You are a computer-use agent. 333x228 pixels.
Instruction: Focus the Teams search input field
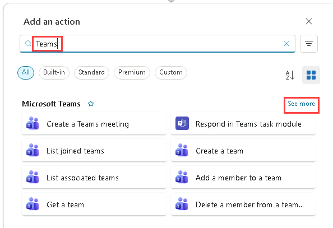pyautogui.click(x=158, y=44)
